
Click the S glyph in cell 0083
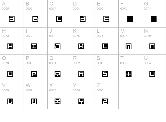click(x=105, y=74)
